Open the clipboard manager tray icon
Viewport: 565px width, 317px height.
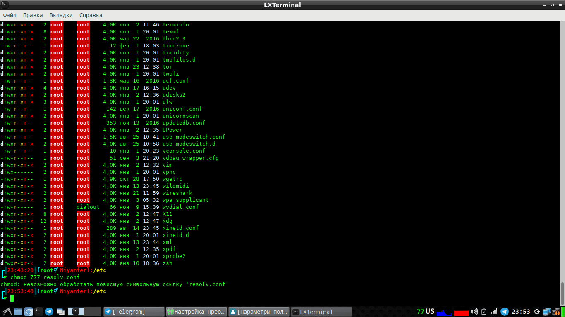click(484, 312)
